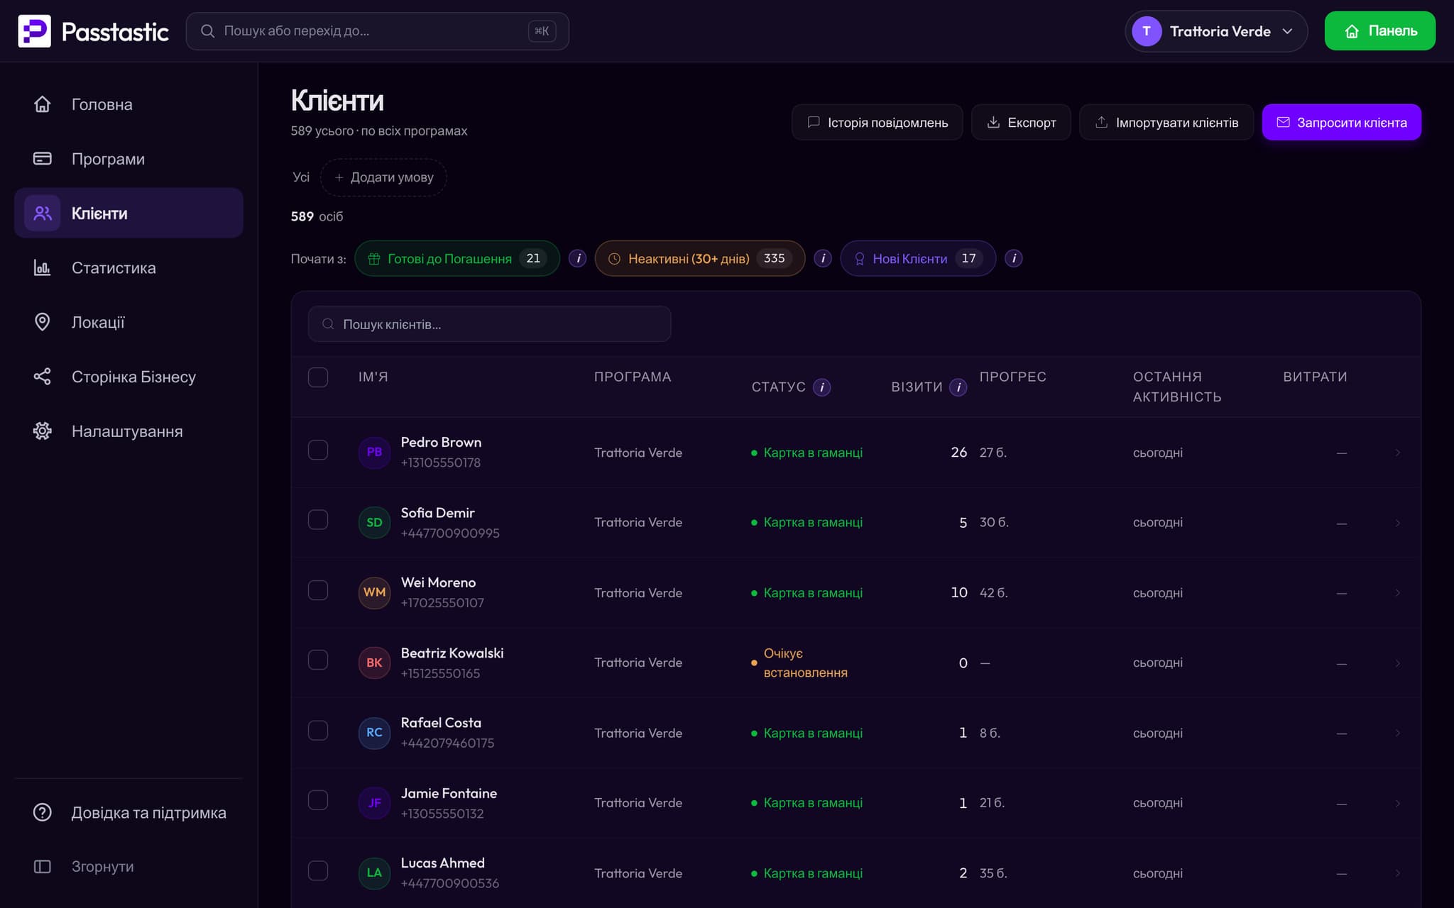The image size is (1454, 908).
Task: Select Готові до Погашення segment chip
Action: tap(457, 259)
